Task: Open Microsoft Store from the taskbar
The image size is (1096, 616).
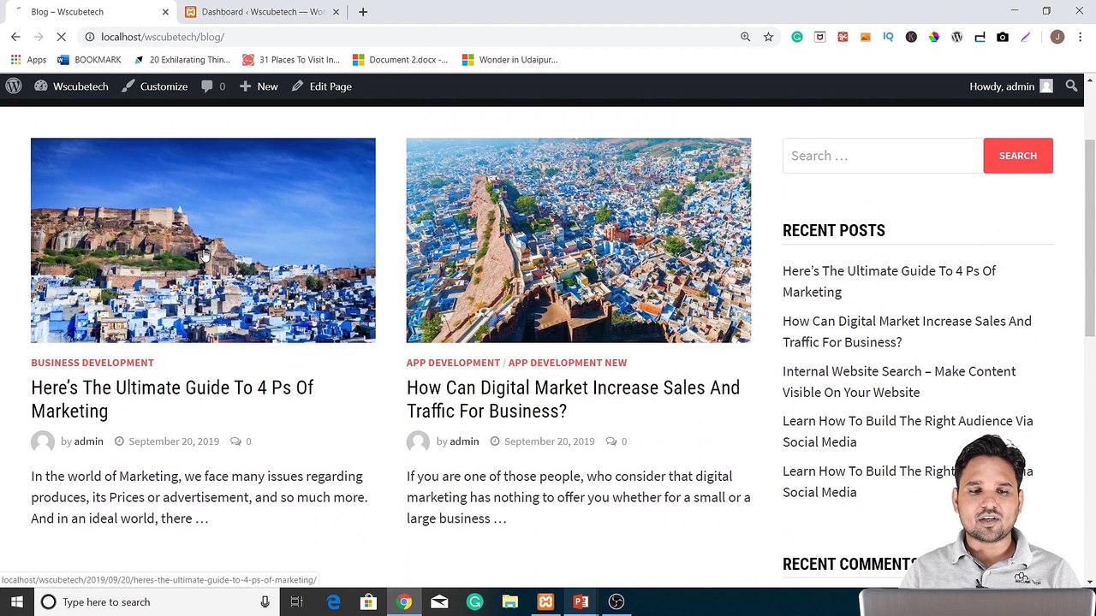Action: pyautogui.click(x=368, y=602)
